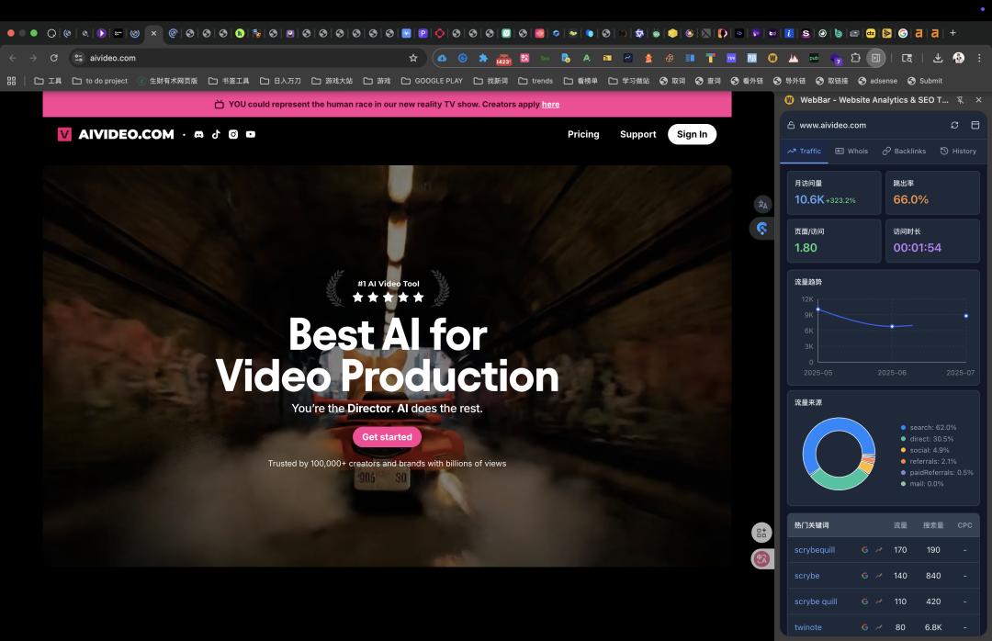Refresh the WebBar panel data
Screen dimensions: 992x641
(x=954, y=125)
